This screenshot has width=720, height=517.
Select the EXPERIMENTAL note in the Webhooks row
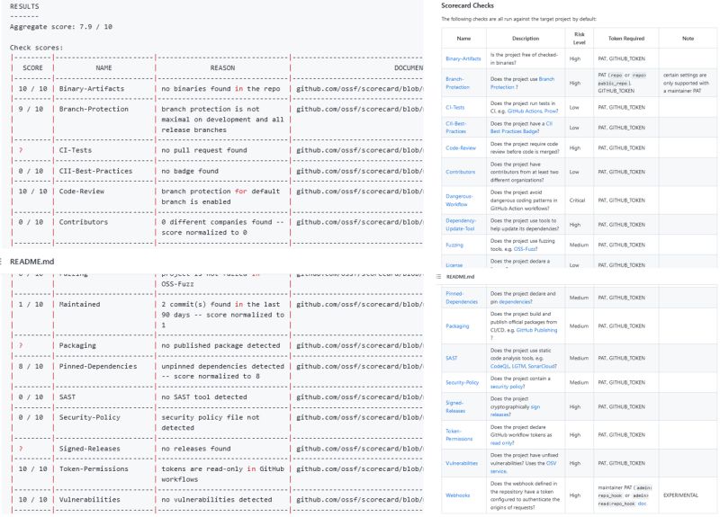[x=680, y=495]
